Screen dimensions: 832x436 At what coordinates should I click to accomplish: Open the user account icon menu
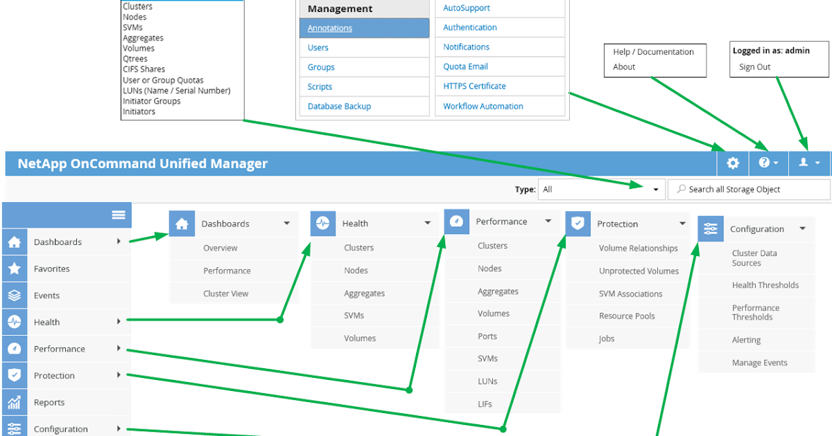coord(804,163)
